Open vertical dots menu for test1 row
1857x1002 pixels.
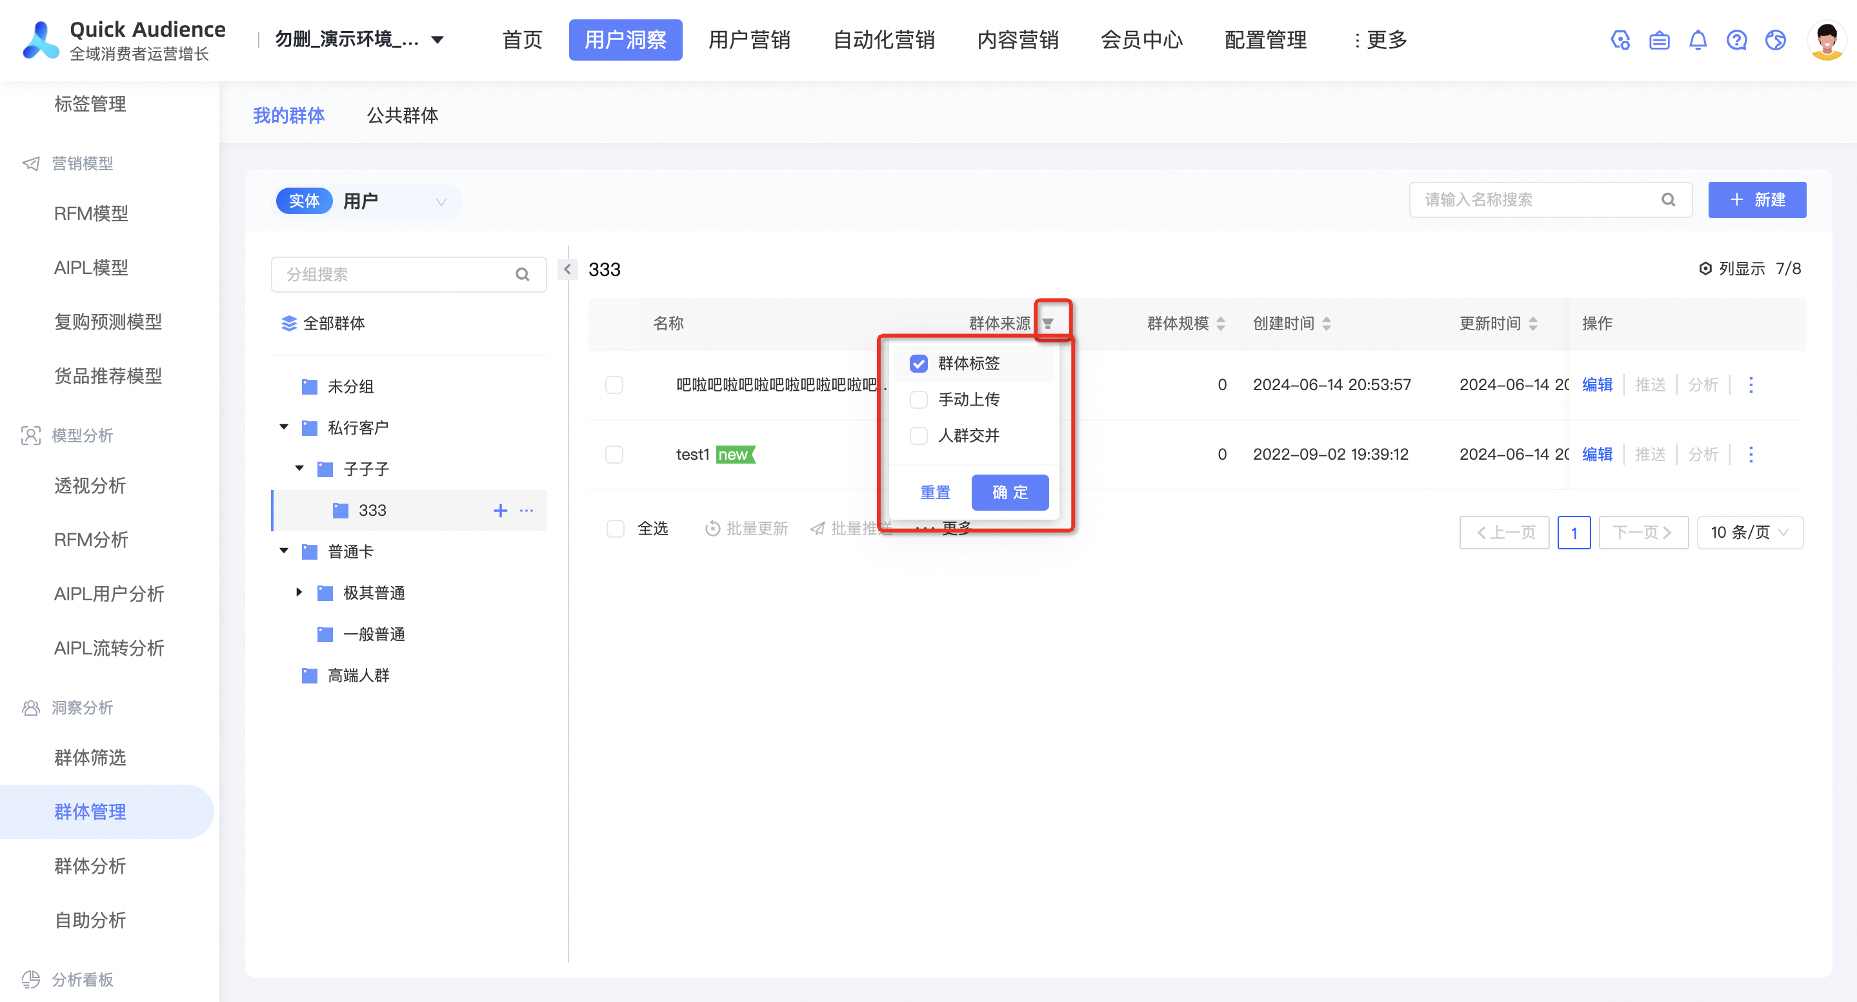pos(1751,455)
